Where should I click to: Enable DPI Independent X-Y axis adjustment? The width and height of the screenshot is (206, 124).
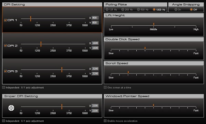coord(3,87)
